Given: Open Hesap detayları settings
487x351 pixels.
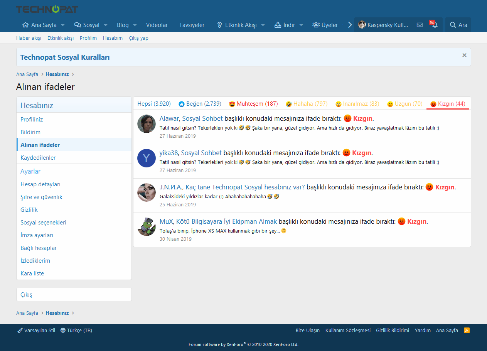Looking at the screenshot, I should (74, 184).
